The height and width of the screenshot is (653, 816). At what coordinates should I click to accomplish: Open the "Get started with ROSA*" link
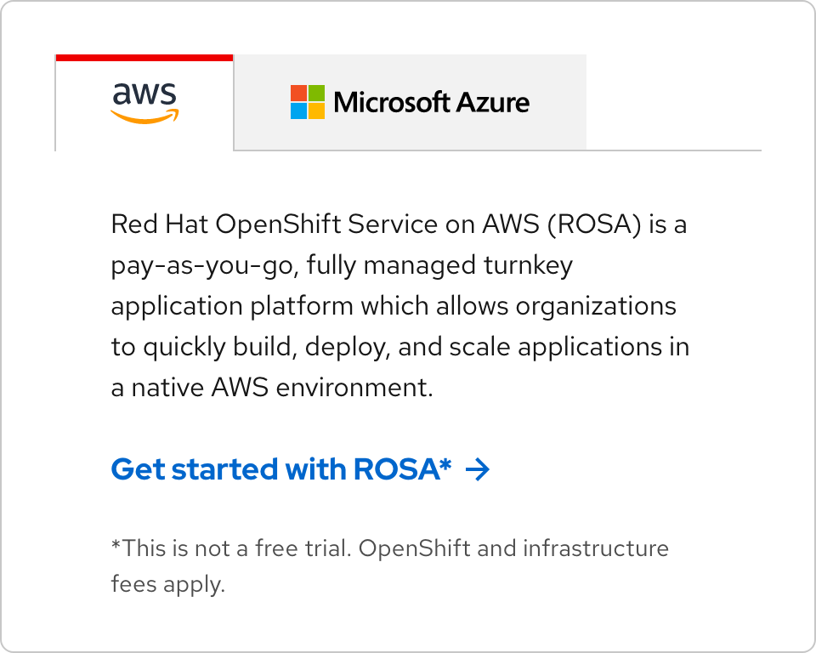pyautogui.click(x=281, y=469)
